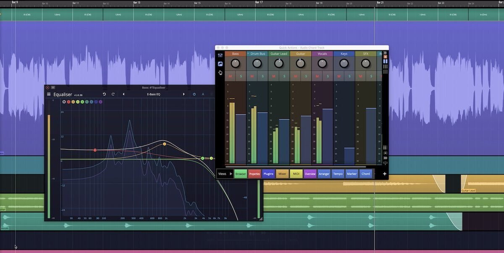The image size is (504, 253).
Task: Solo the Guitar Lead channel
Action: (x=284, y=76)
